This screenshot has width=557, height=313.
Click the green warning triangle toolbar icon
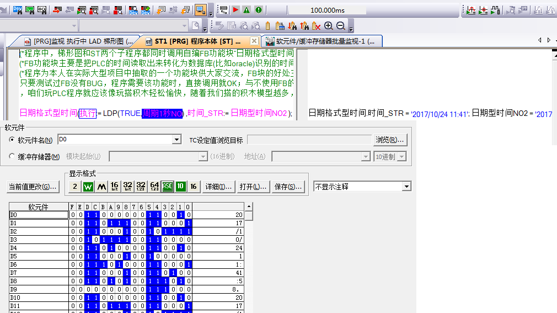click(247, 10)
